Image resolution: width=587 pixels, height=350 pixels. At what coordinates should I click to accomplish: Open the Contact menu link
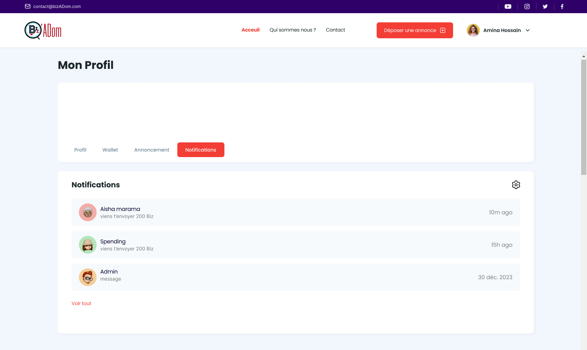click(x=335, y=30)
